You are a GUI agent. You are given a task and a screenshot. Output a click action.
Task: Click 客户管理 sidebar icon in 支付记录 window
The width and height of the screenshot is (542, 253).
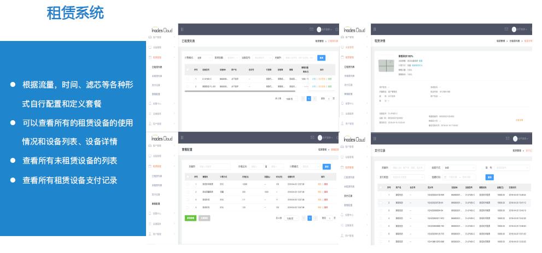pyautogui.click(x=342, y=146)
